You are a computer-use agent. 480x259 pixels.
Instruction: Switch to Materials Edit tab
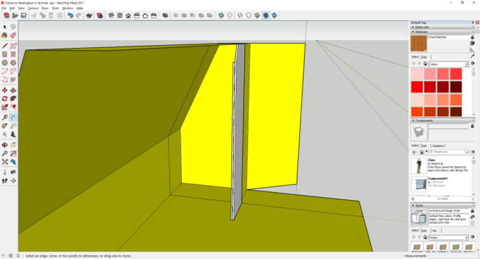point(424,57)
